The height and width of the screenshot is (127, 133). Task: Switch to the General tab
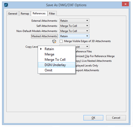13,14
